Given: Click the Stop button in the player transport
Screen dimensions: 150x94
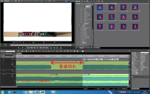Looking at the screenshot, I should pos(28,48).
